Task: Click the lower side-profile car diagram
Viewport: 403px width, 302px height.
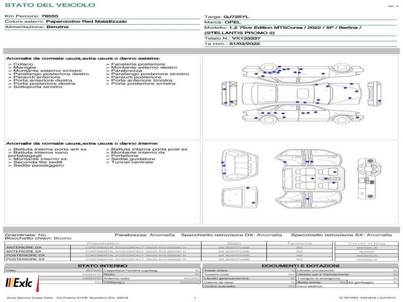Action: [x=303, y=115]
